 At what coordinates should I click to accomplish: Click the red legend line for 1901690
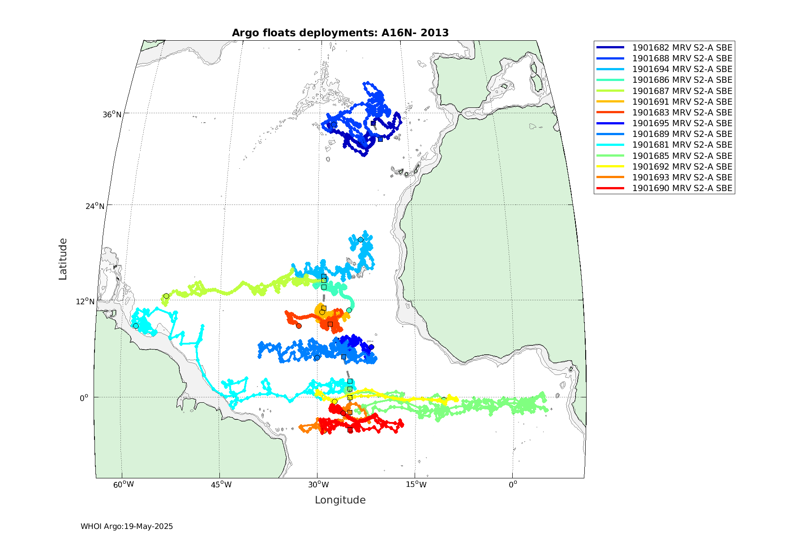[610, 188]
